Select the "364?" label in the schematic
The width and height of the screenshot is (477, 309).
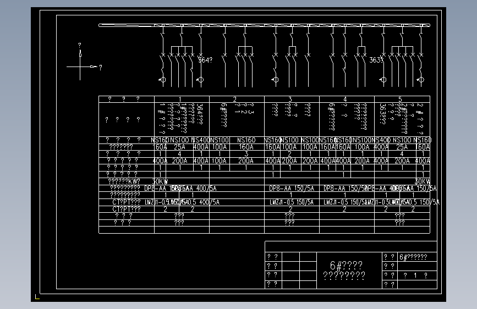205,60
